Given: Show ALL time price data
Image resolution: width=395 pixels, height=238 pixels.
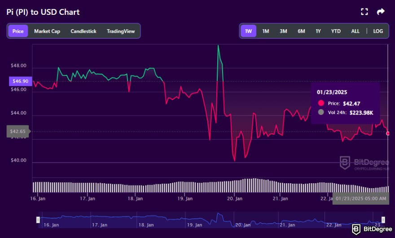Looking at the screenshot, I should pos(355,31).
